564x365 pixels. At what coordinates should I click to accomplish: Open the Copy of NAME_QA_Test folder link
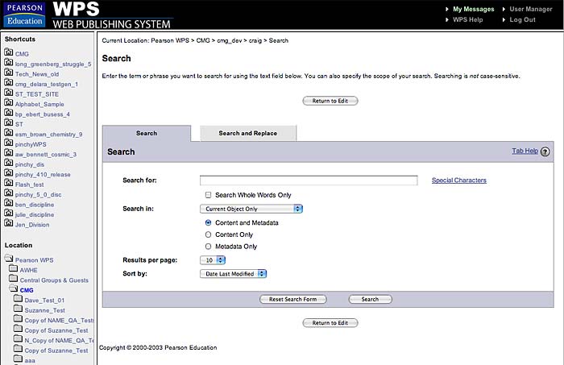click(x=59, y=321)
